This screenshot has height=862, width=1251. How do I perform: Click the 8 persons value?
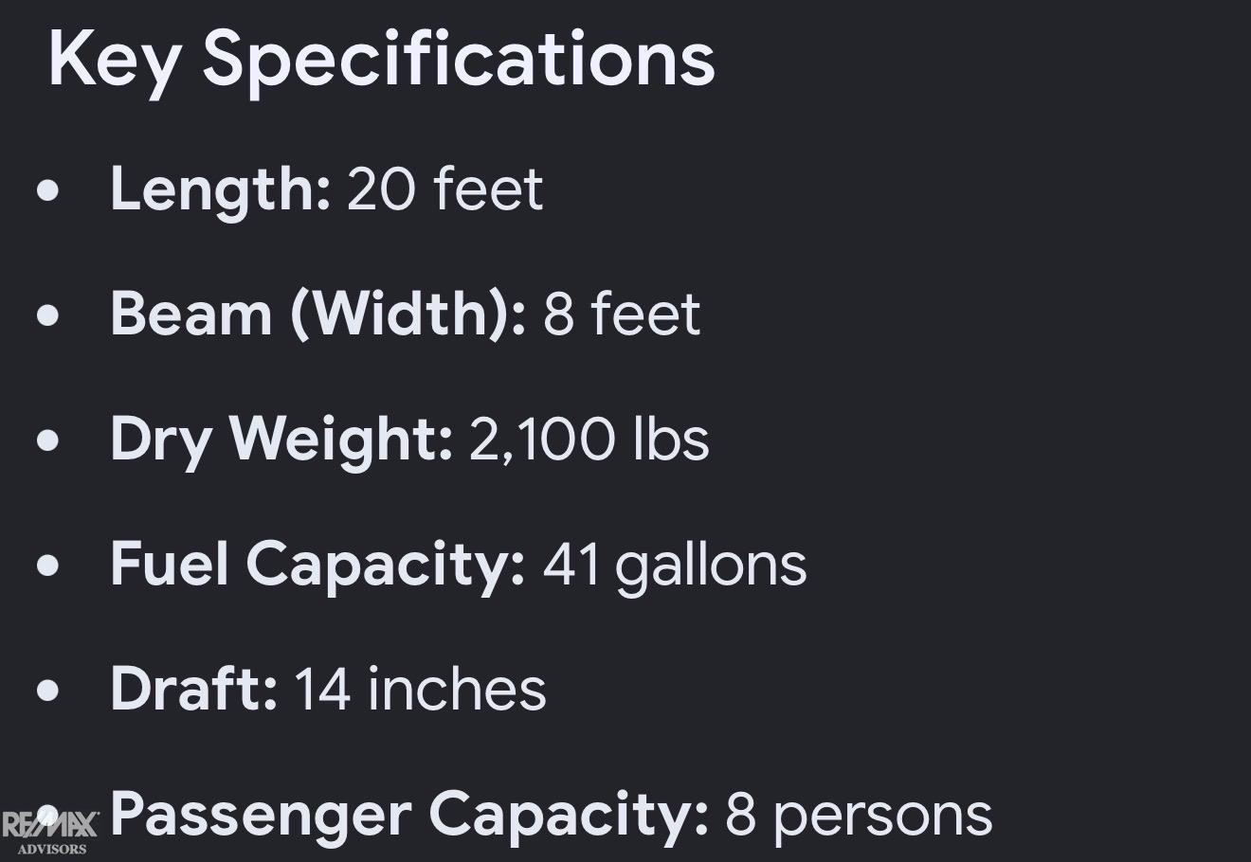click(859, 816)
